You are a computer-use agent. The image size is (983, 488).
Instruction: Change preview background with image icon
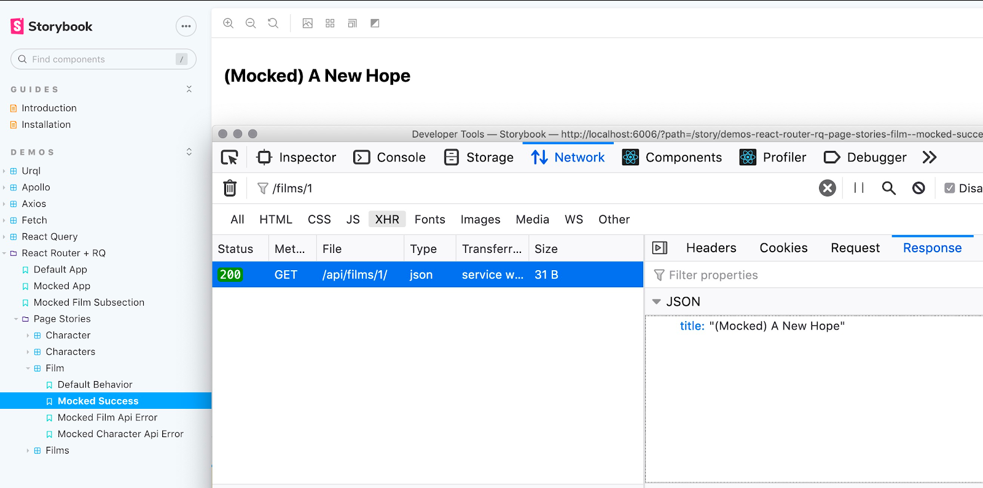(x=308, y=23)
